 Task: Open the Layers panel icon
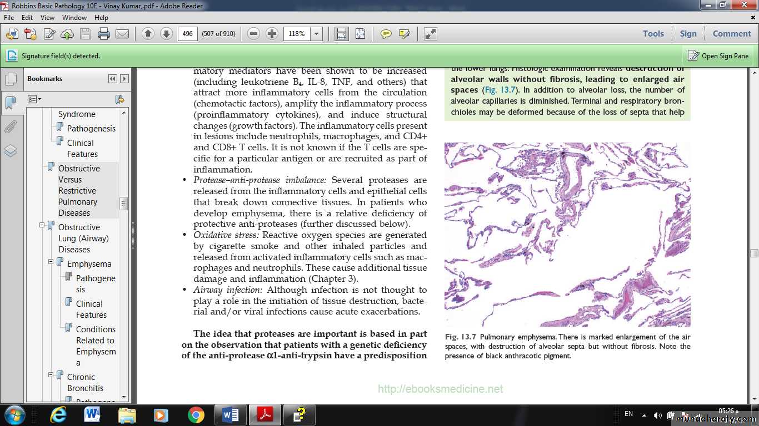[11, 151]
